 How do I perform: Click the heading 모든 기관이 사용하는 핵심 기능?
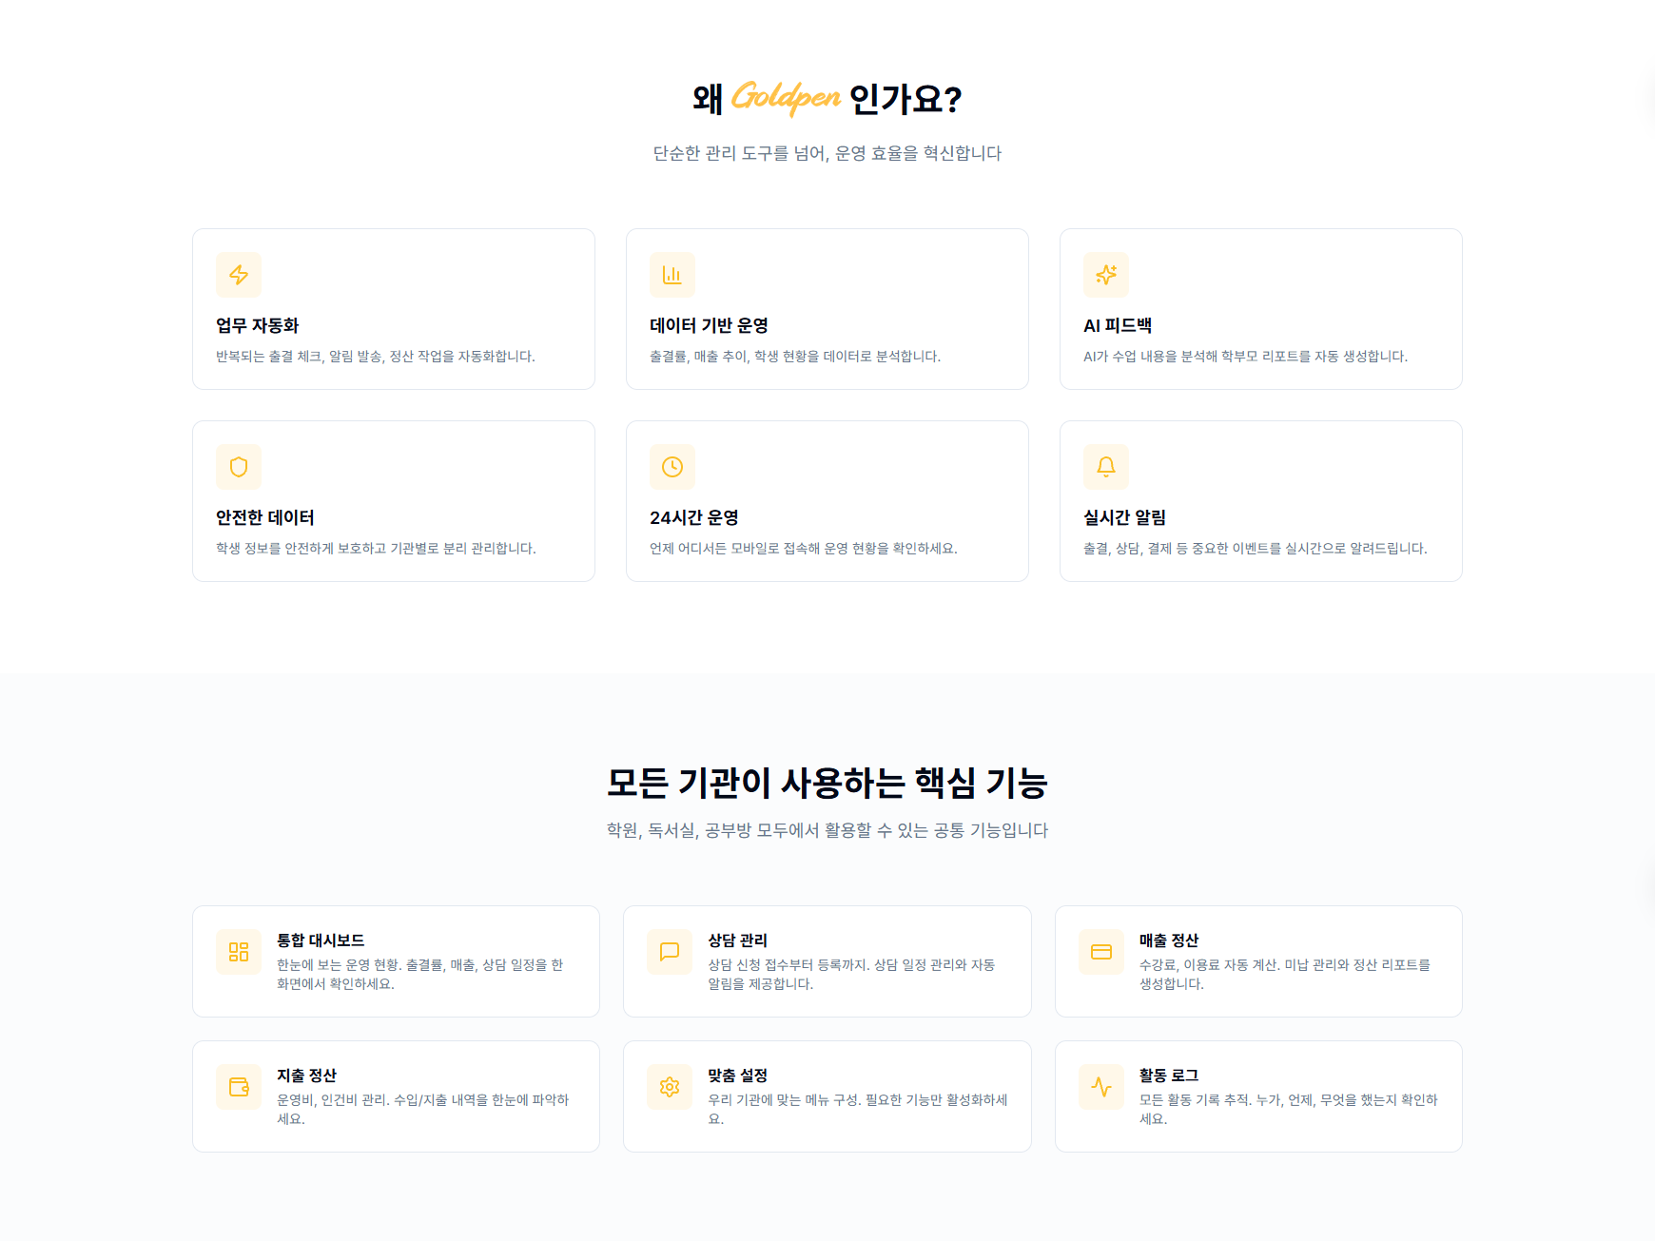827,782
